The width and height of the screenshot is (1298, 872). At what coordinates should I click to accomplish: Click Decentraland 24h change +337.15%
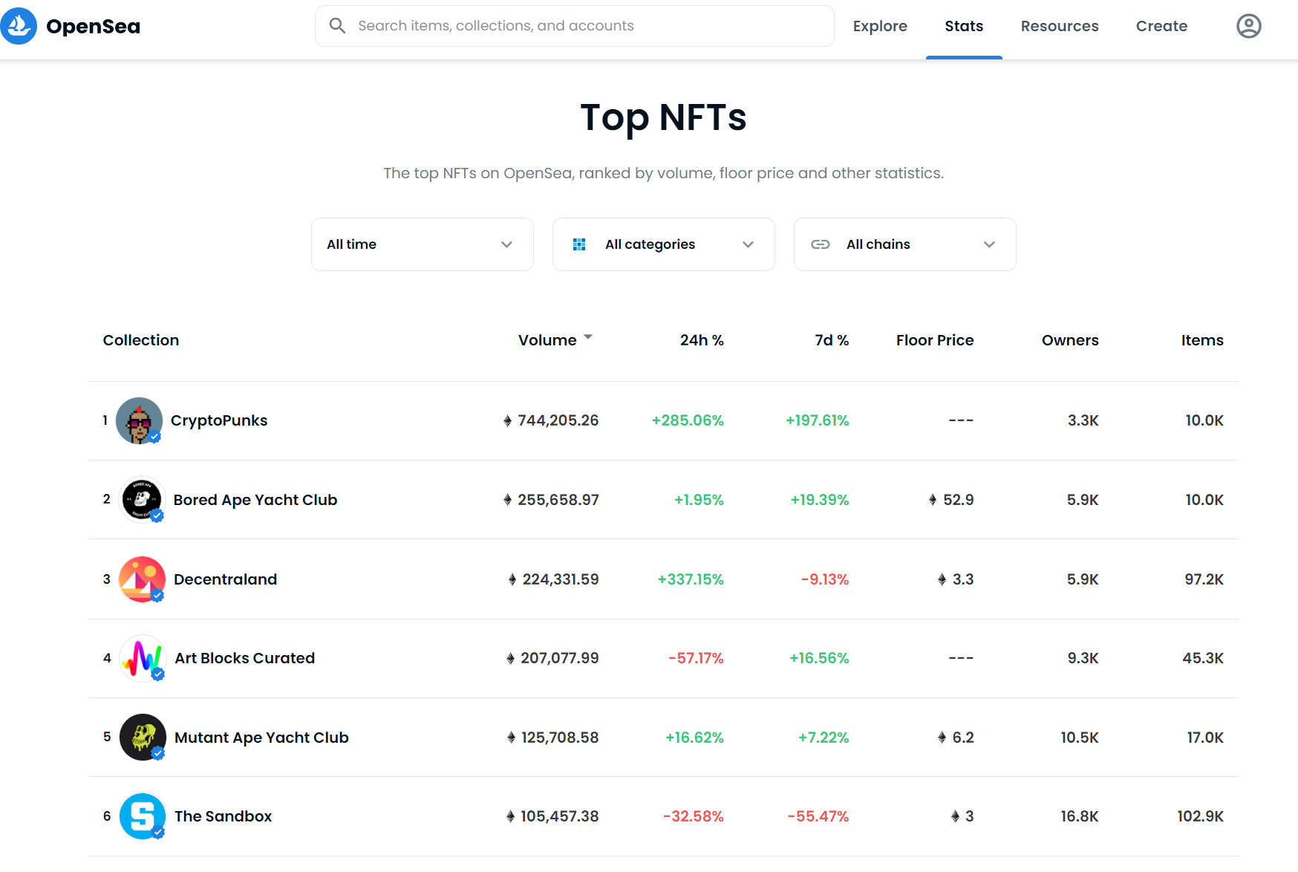[691, 579]
